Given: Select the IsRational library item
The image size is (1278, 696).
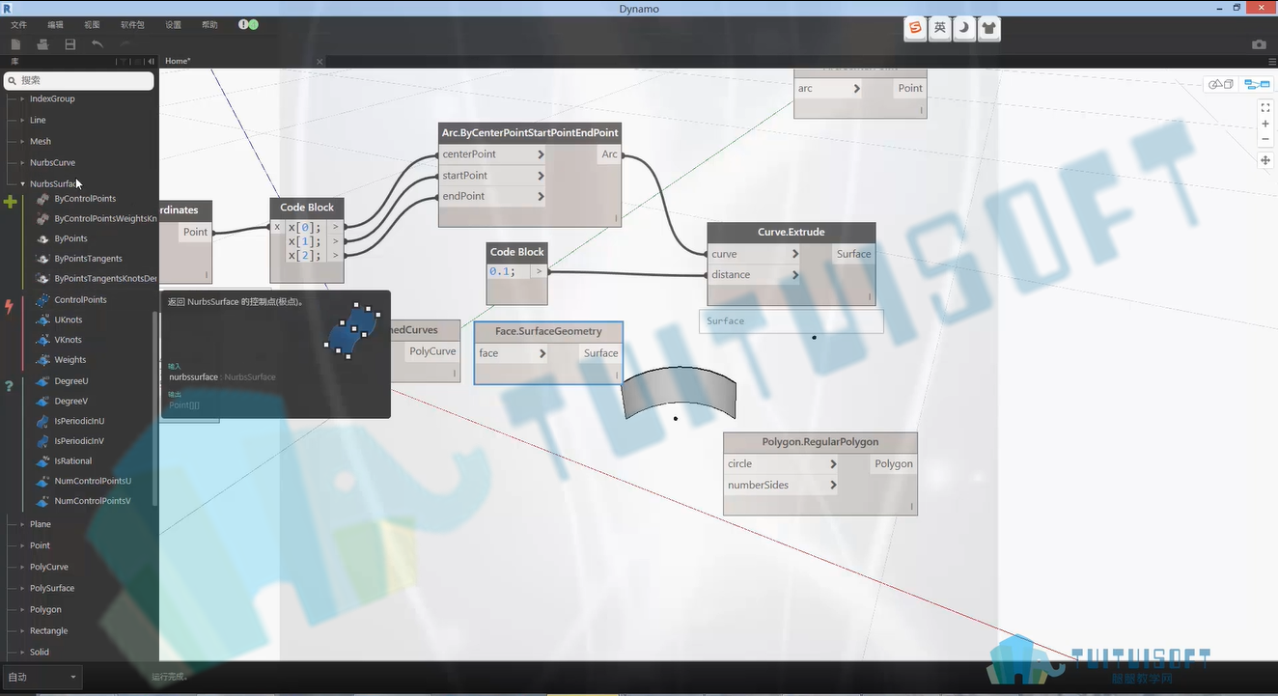Looking at the screenshot, I should [73, 461].
